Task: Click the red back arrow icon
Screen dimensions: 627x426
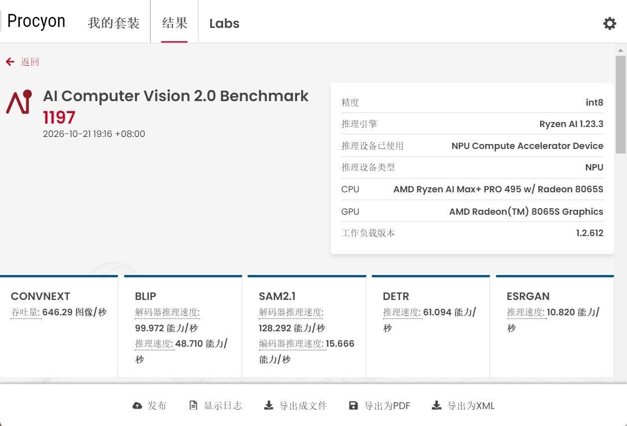Action: pyautogui.click(x=10, y=62)
